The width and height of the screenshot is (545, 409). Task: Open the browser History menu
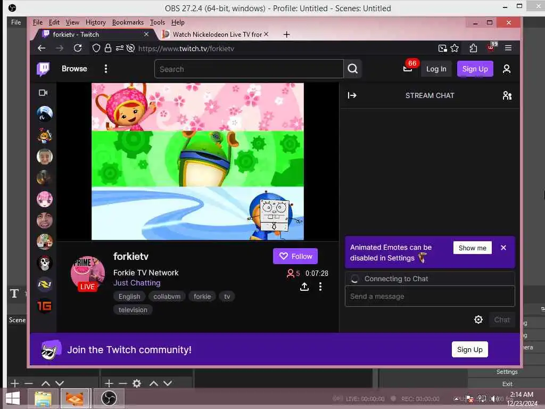click(x=96, y=22)
